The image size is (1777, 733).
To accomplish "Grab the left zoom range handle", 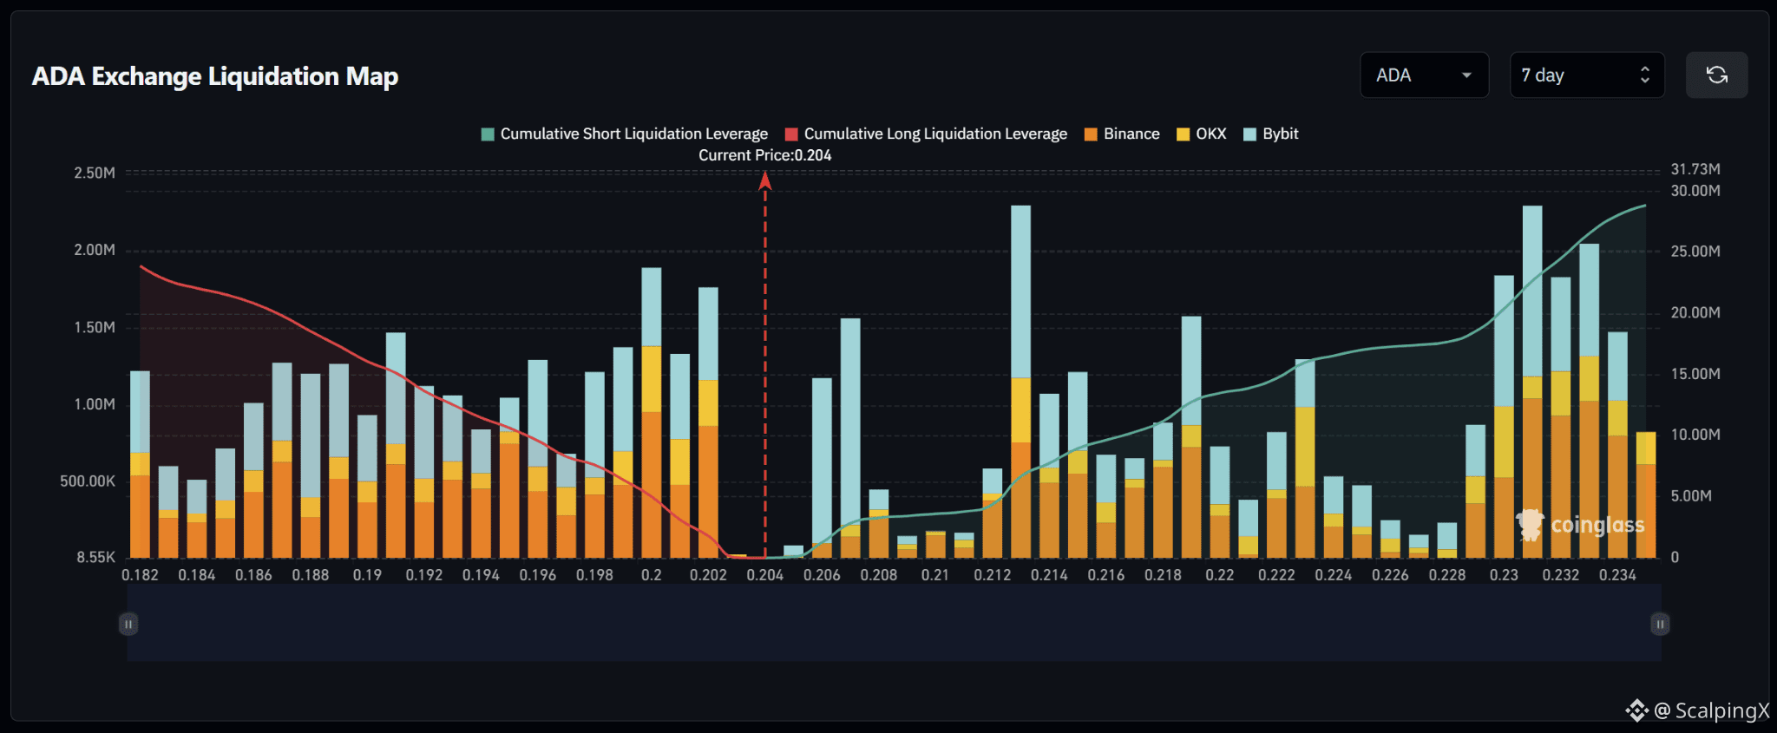I will click(x=128, y=624).
